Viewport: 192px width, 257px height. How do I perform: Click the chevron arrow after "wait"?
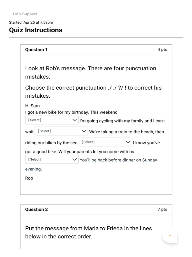[x=84, y=131]
